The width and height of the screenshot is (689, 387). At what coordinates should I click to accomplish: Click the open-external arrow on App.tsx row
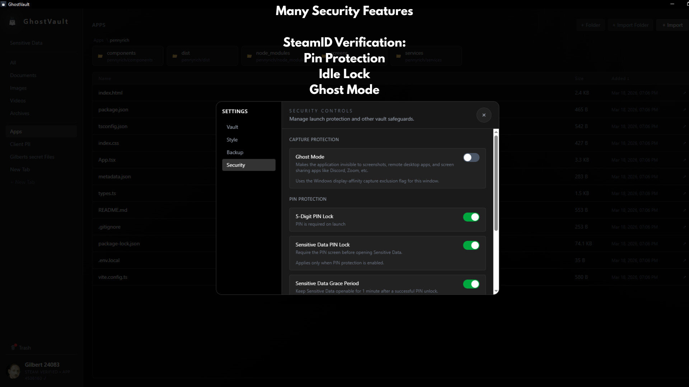click(x=685, y=160)
